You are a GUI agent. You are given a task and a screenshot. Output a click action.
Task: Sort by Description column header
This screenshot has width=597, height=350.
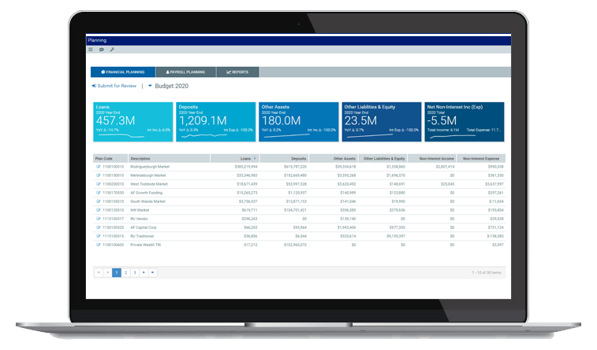(169, 158)
